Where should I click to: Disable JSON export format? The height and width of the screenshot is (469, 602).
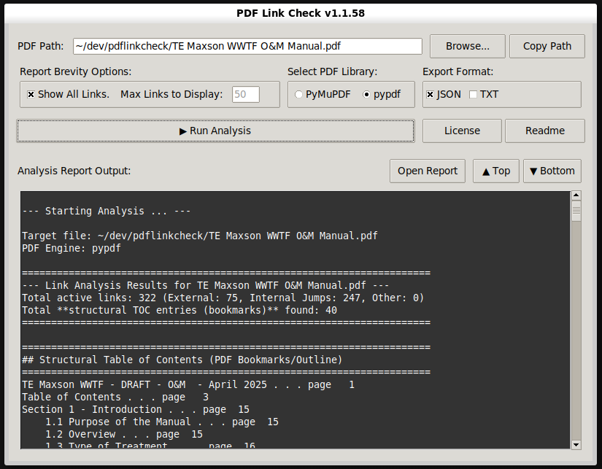pos(430,94)
